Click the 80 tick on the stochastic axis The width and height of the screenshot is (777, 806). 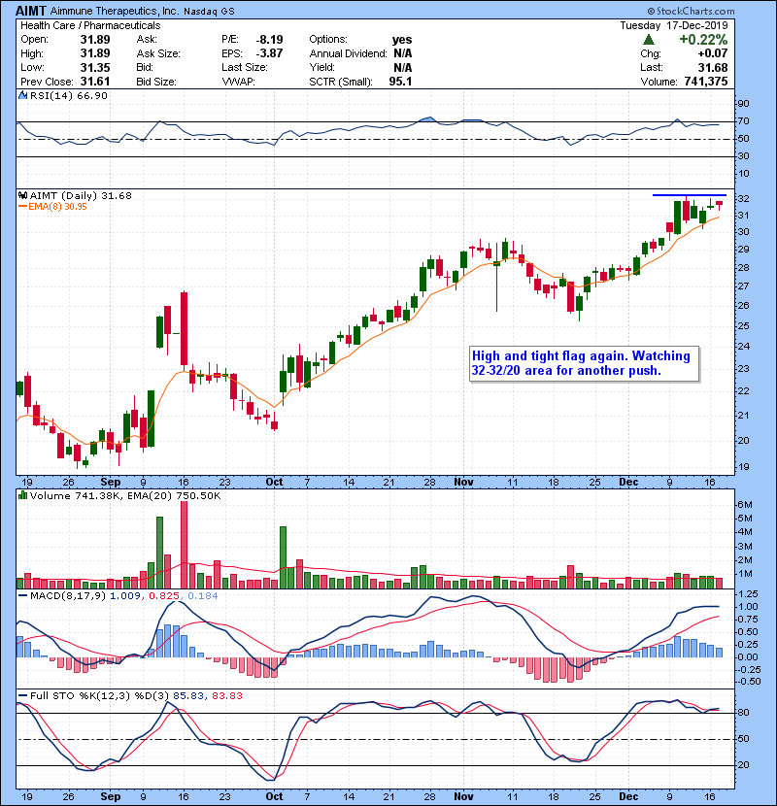744,713
